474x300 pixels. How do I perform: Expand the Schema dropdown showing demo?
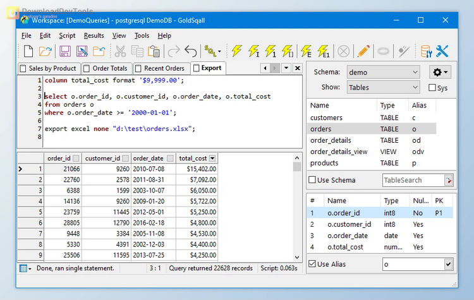pos(384,73)
